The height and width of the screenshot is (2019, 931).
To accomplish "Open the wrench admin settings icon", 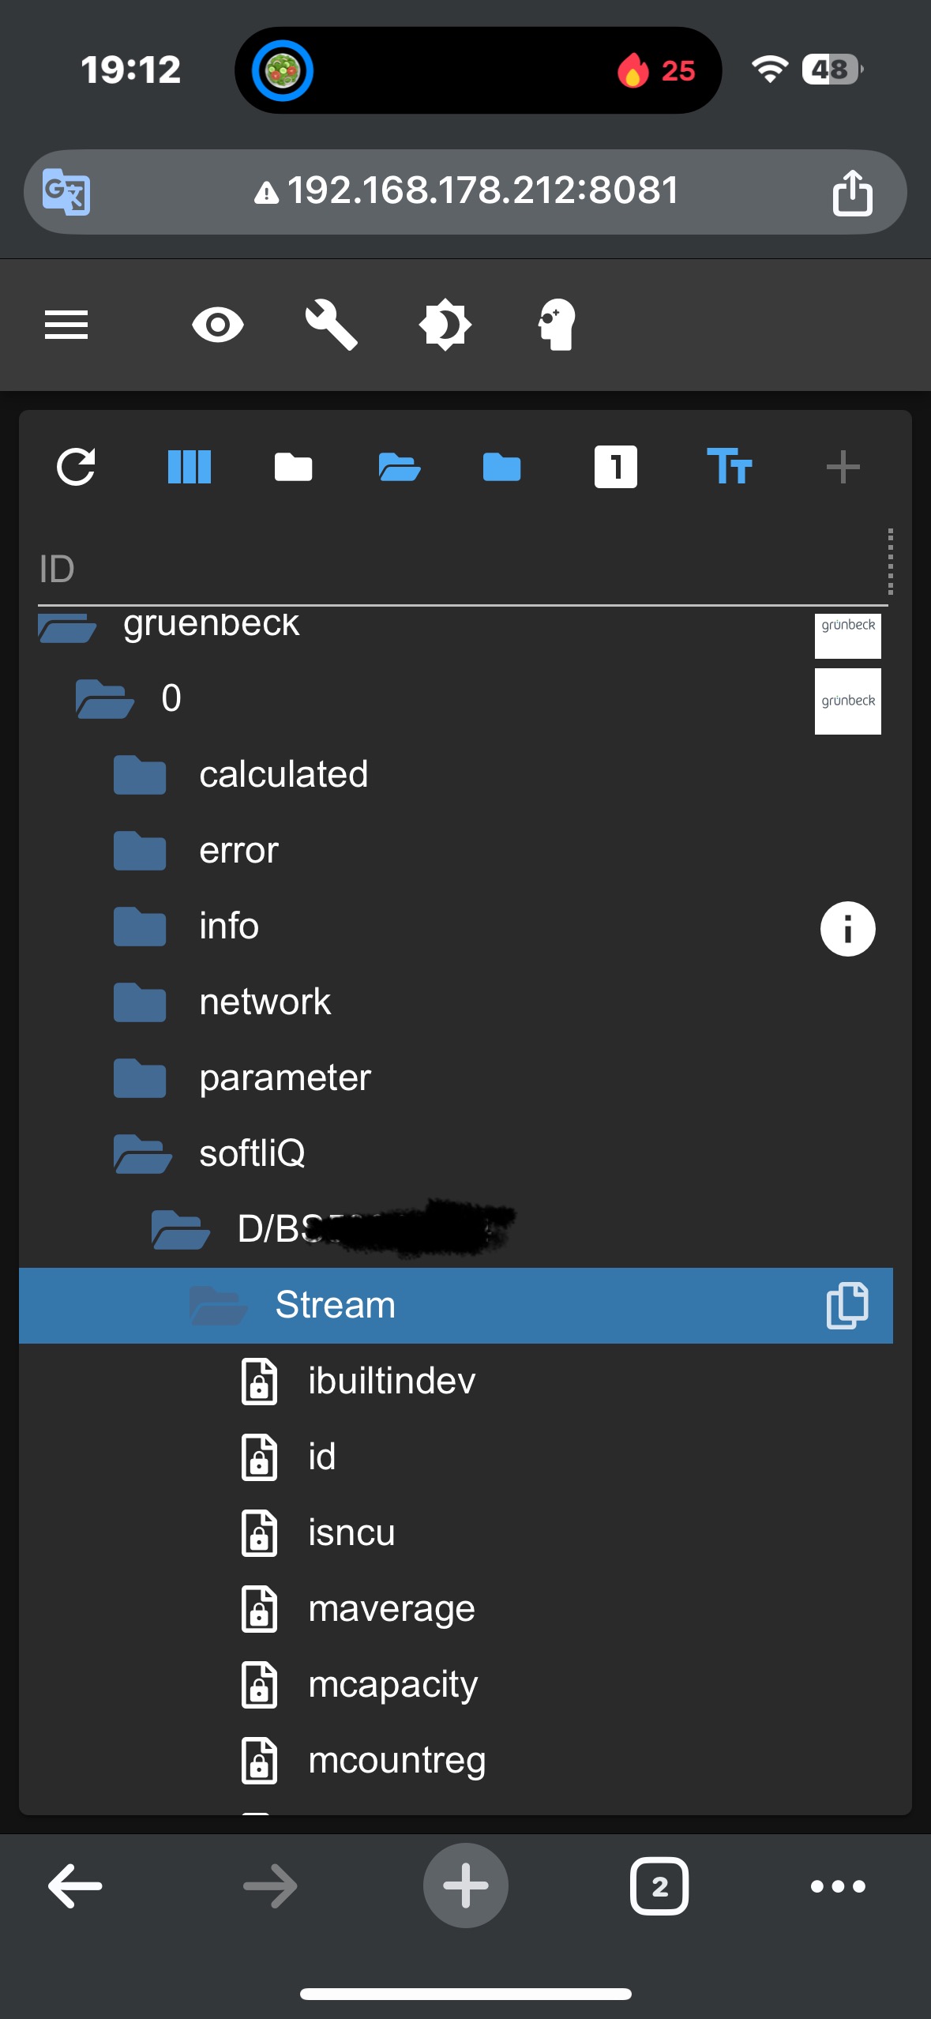I will [332, 325].
